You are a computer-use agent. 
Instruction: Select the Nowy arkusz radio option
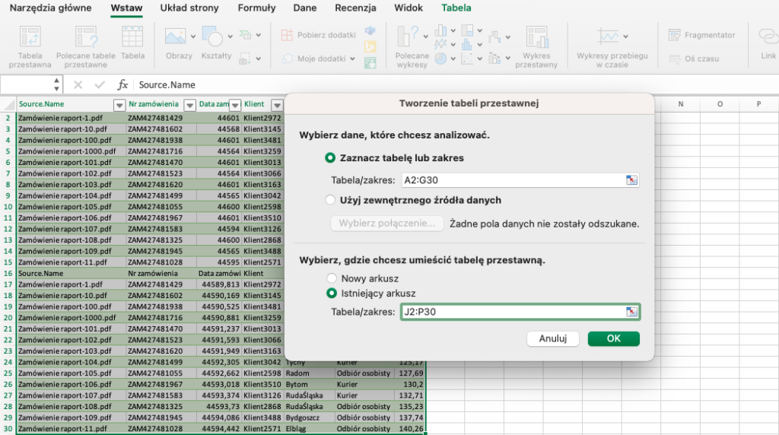(x=331, y=278)
